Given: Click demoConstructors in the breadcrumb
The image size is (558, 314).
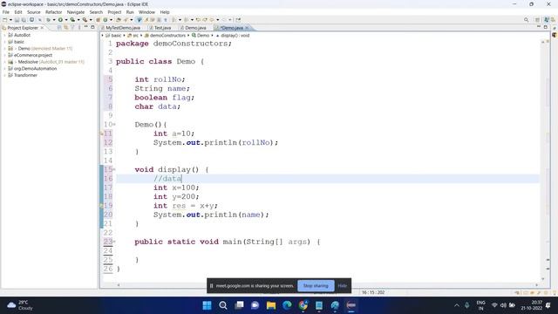Looking at the screenshot, I should 167,36.
